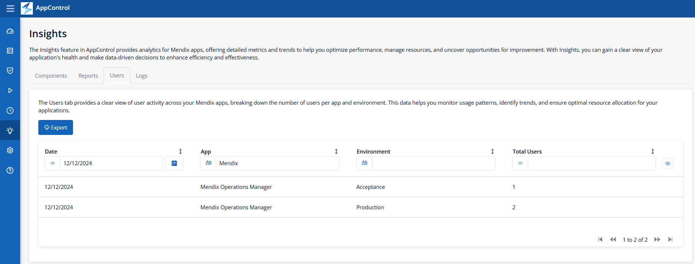
Task: Click the AppControl title text
Action: click(x=53, y=8)
